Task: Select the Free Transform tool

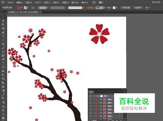Action: point(3,75)
